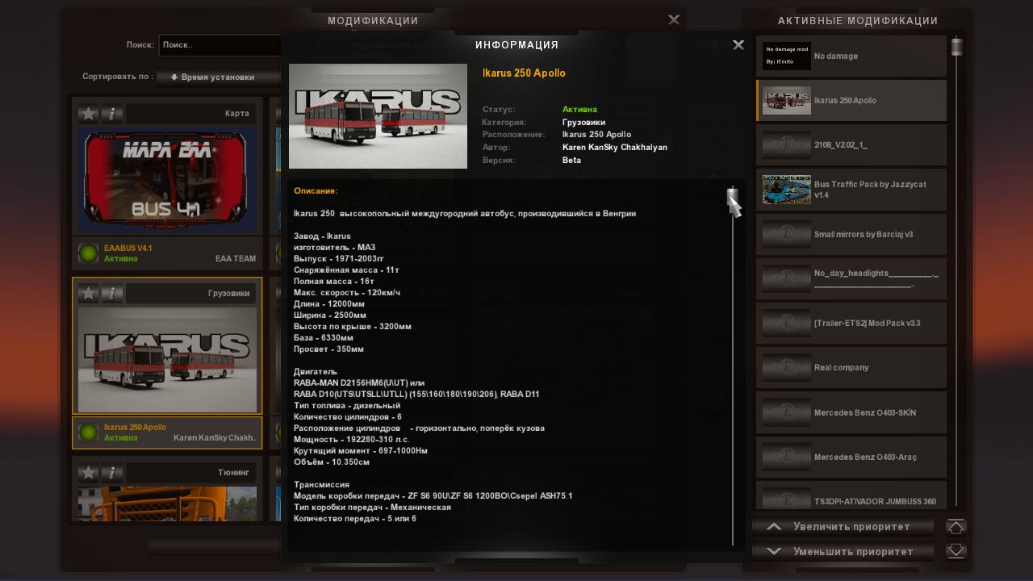
Task: Move mod to top priority icon
Action: tap(956, 527)
